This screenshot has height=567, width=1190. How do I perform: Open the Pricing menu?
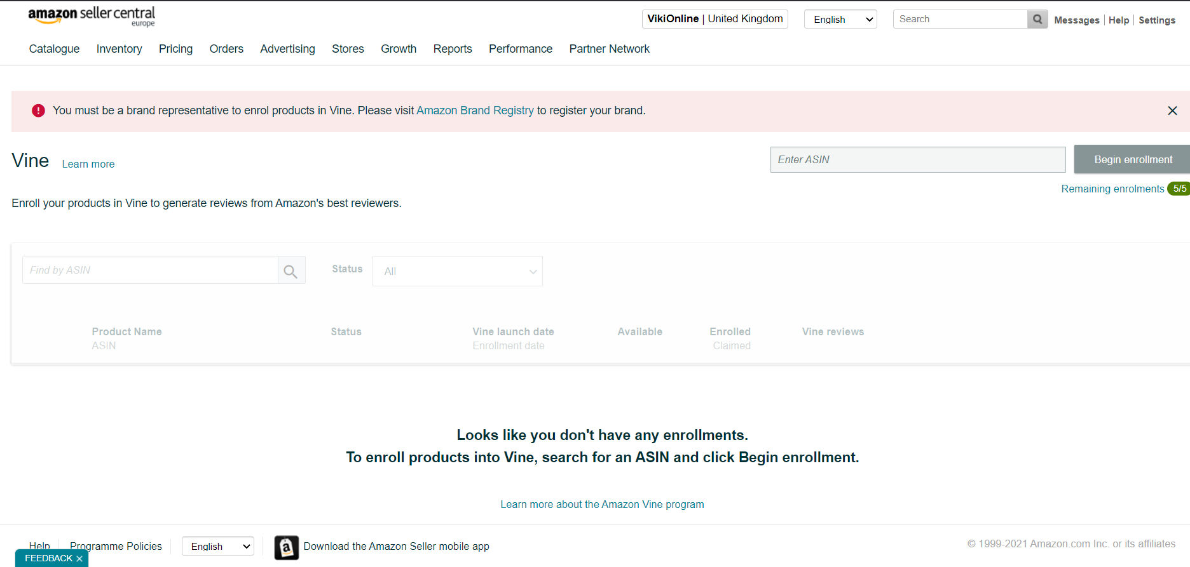175,49
